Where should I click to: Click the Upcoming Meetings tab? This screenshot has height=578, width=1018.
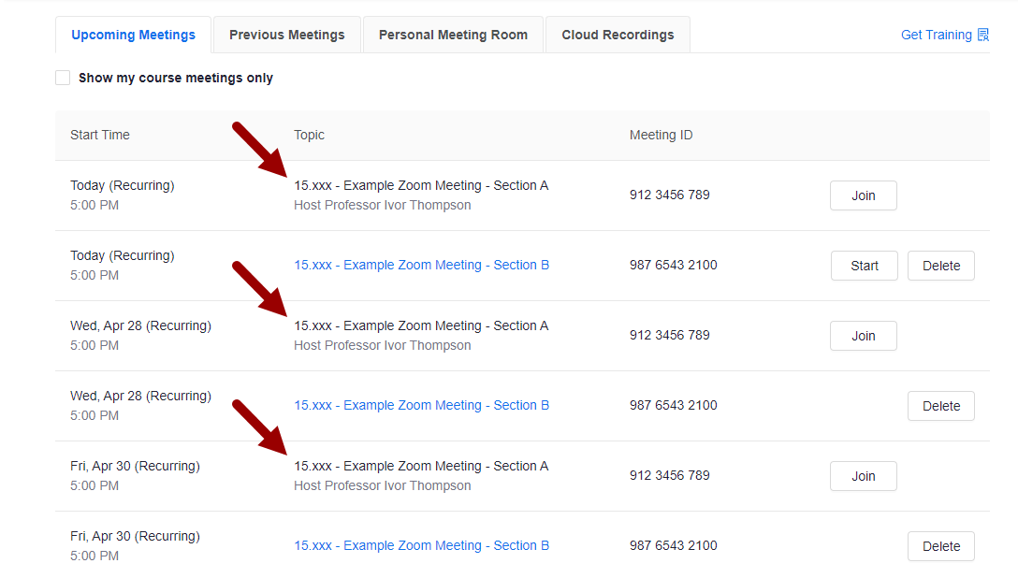(133, 34)
